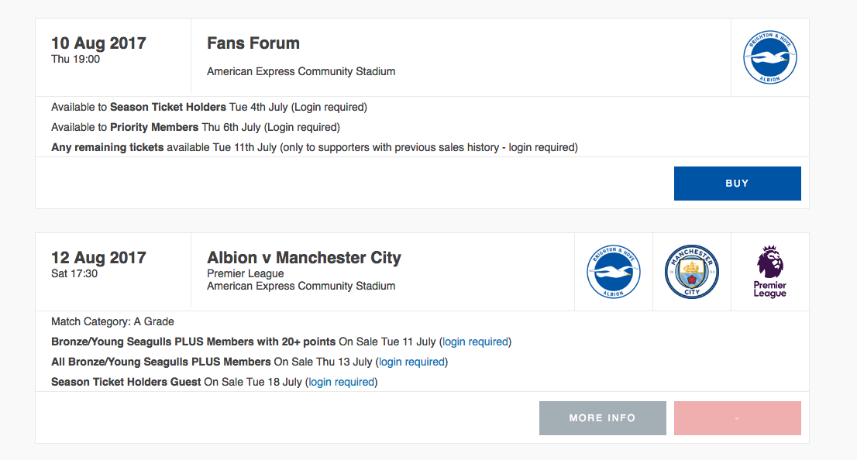Buy tickets for the Fans Forum
Image resolution: width=857 pixels, height=460 pixels.
tap(738, 184)
